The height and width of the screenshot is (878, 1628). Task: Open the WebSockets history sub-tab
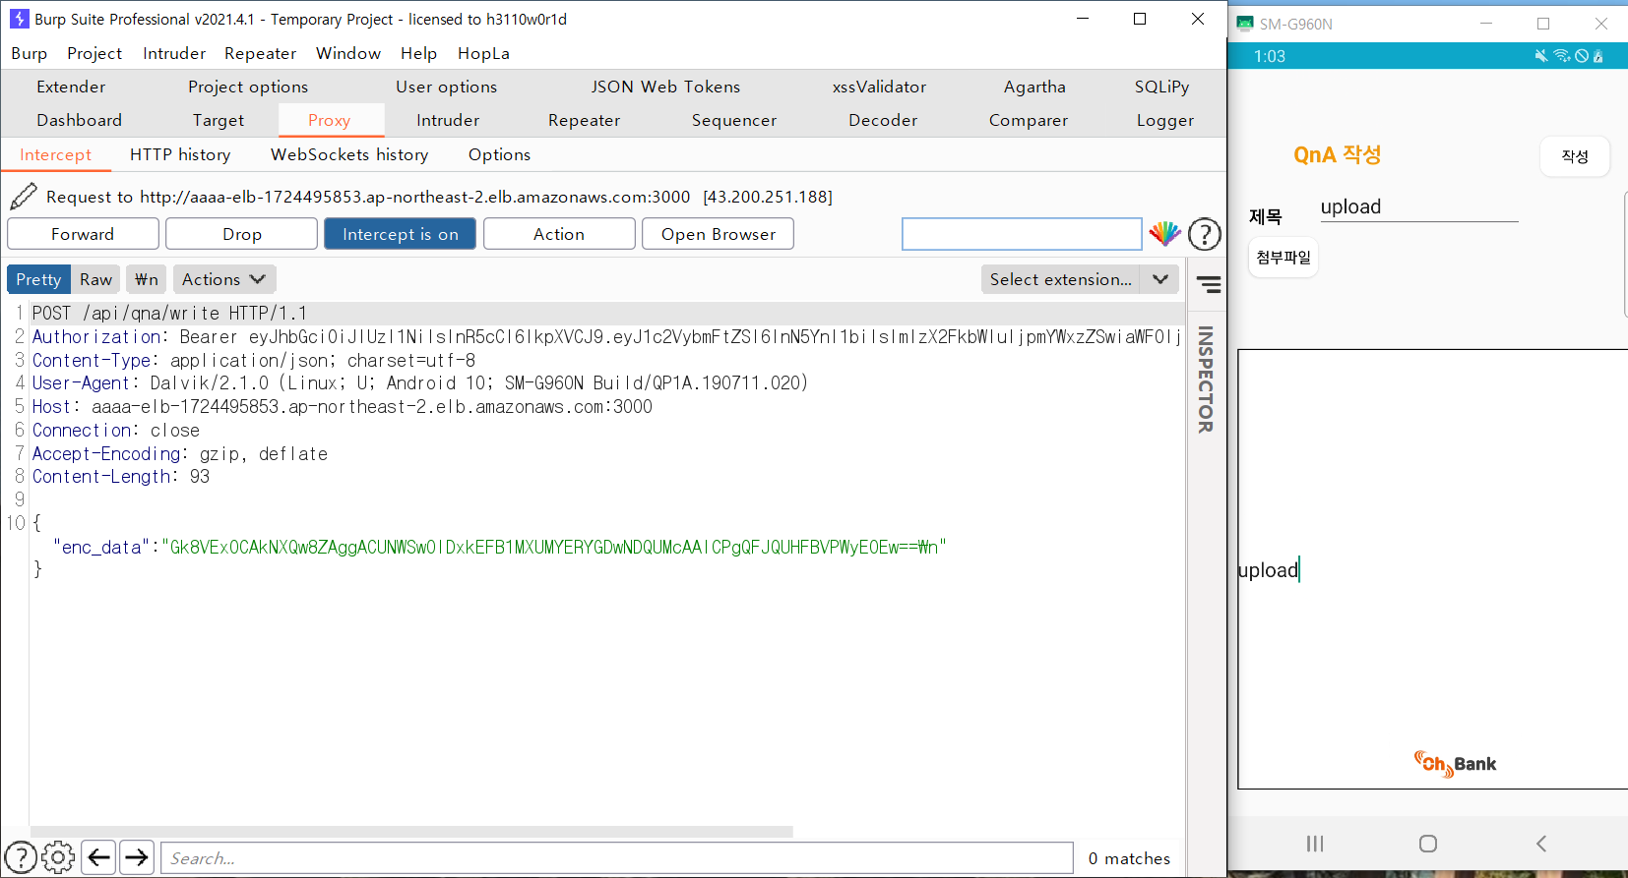349,154
